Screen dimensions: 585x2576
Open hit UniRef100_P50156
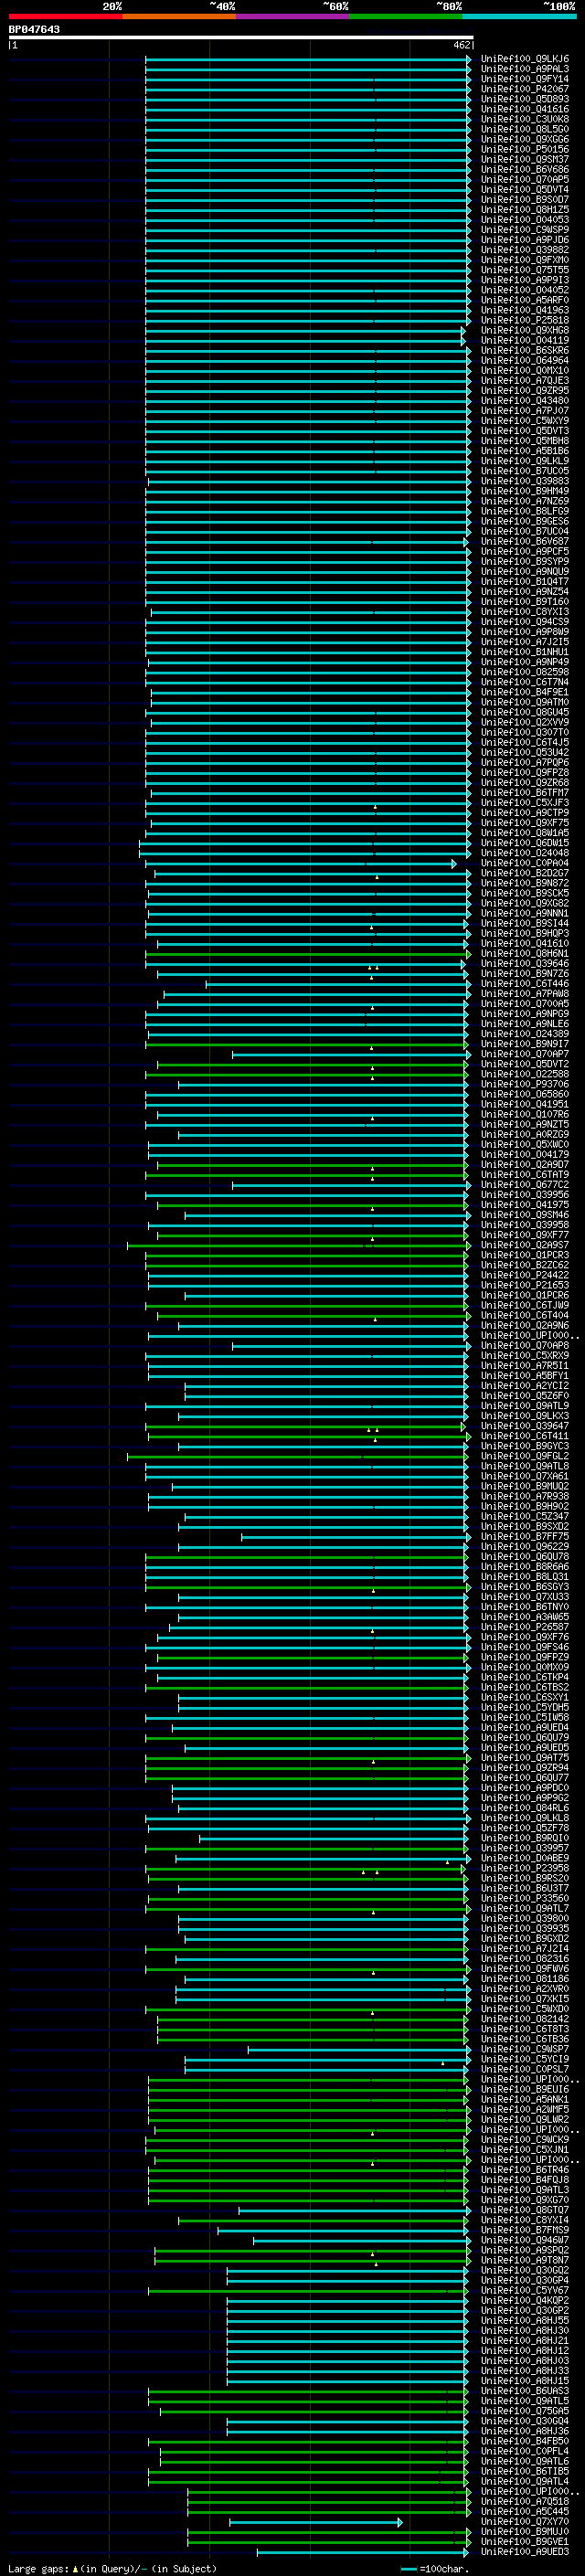point(525,150)
